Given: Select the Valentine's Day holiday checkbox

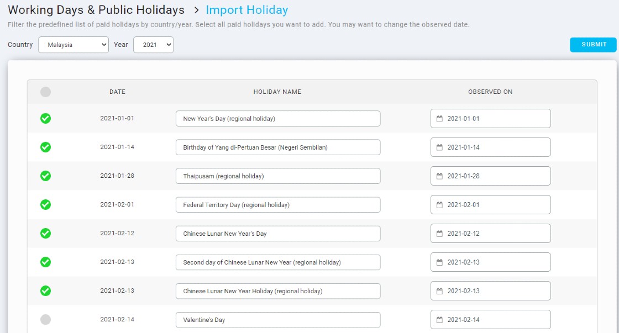Looking at the screenshot, I should [46, 319].
